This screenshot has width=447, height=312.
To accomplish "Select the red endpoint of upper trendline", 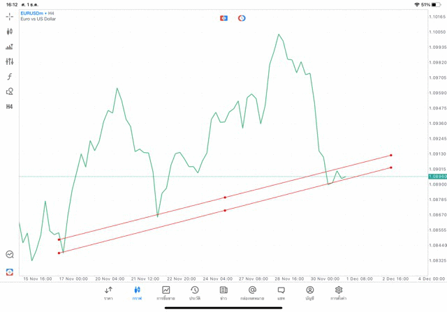I will 391,155.
